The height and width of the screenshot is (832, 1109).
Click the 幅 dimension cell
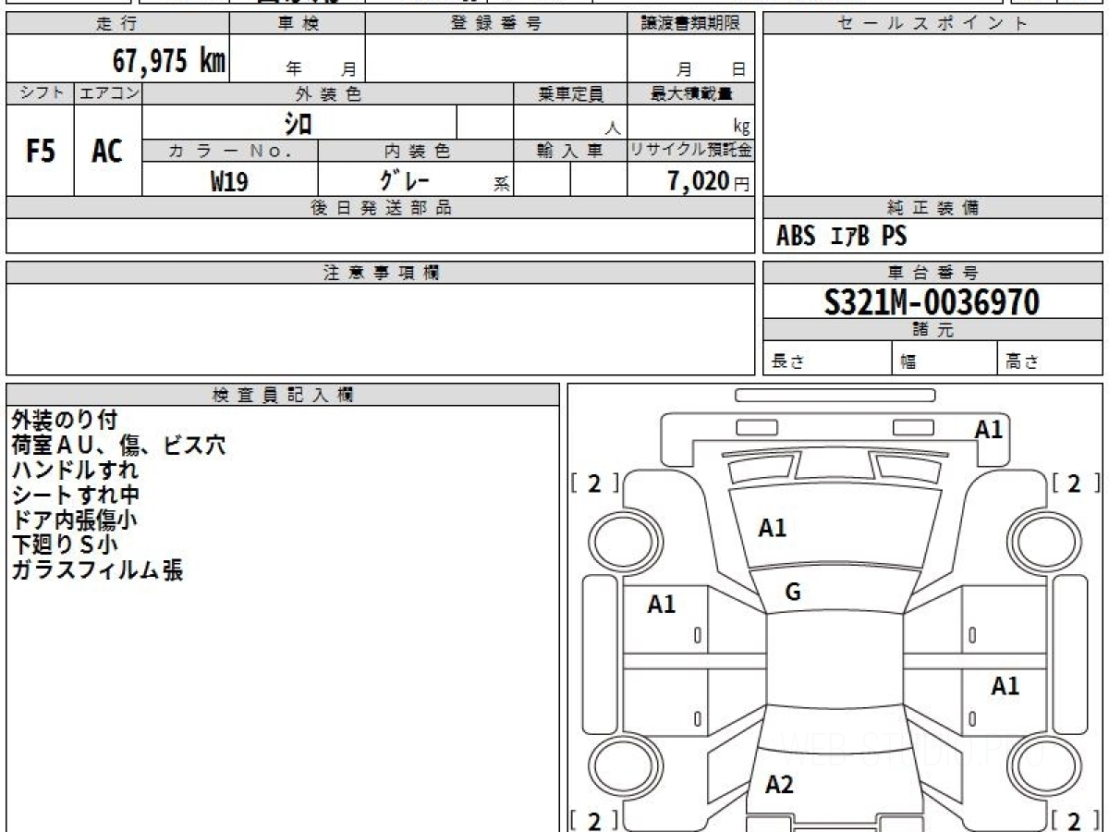(x=944, y=360)
